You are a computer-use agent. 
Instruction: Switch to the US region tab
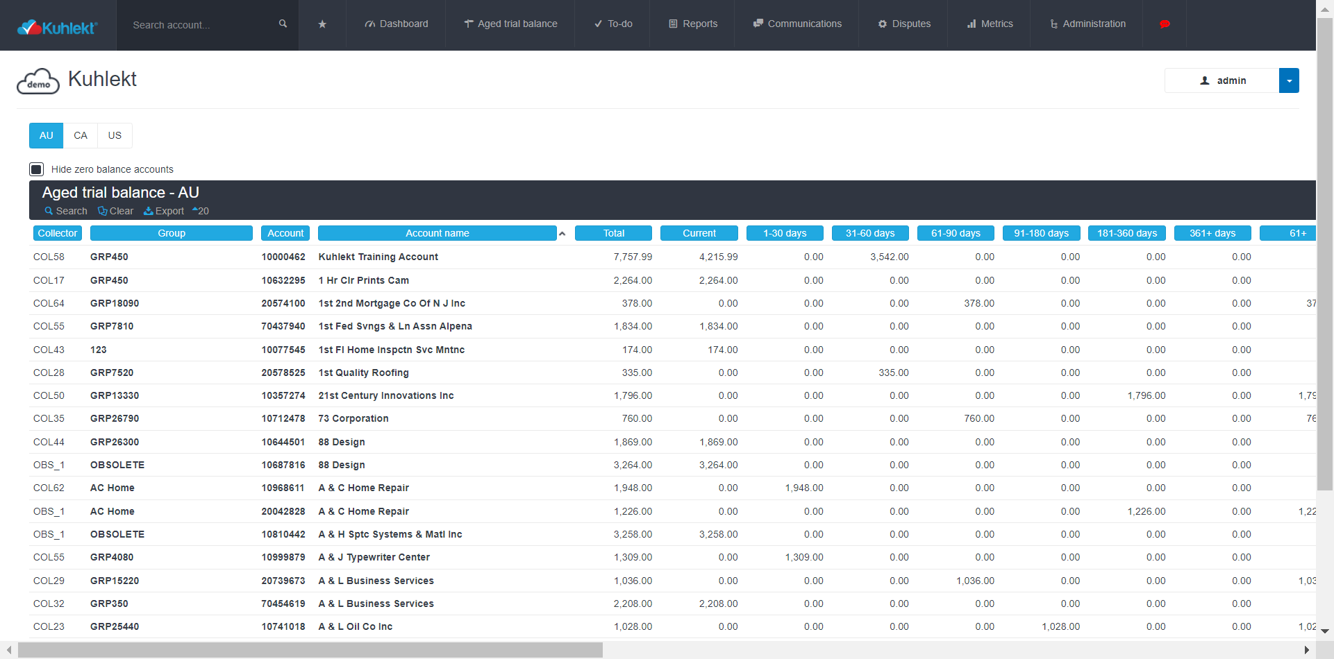pos(115,135)
